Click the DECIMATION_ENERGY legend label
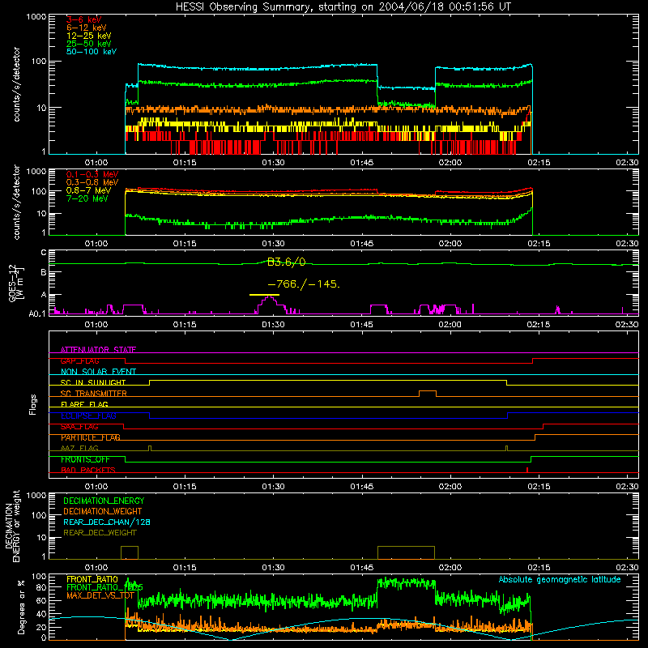The height and width of the screenshot is (648, 648). coord(104,501)
